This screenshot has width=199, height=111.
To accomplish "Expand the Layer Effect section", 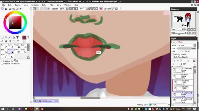I will pos(177,42).
